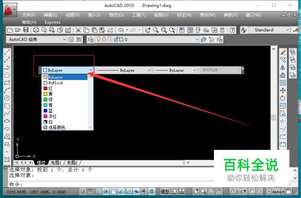The height and width of the screenshot is (198, 301).
Task: Click the workspace settings gear icon
Action: click(71, 39)
